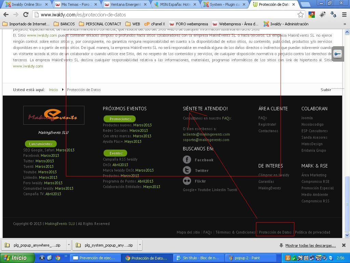Screen dimensions: 350x263
Task: Open plg_popup_anywhere zip download item
Action: pyautogui.click(x=35, y=245)
